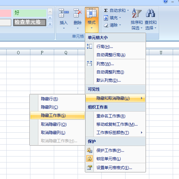The image size is (179, 179).
Task: Open the Fill (填充) dropdown arrow
Action: 120,18
